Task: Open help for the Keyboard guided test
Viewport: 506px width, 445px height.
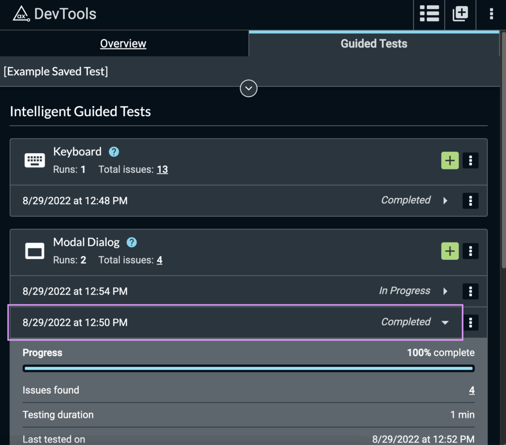Action: pos(113,152)
